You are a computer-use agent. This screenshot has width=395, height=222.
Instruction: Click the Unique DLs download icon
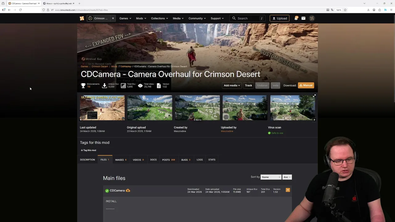(104, 85)
